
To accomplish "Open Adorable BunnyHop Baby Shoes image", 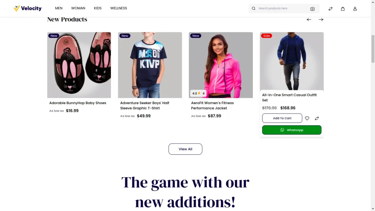I will click(79, 65).
